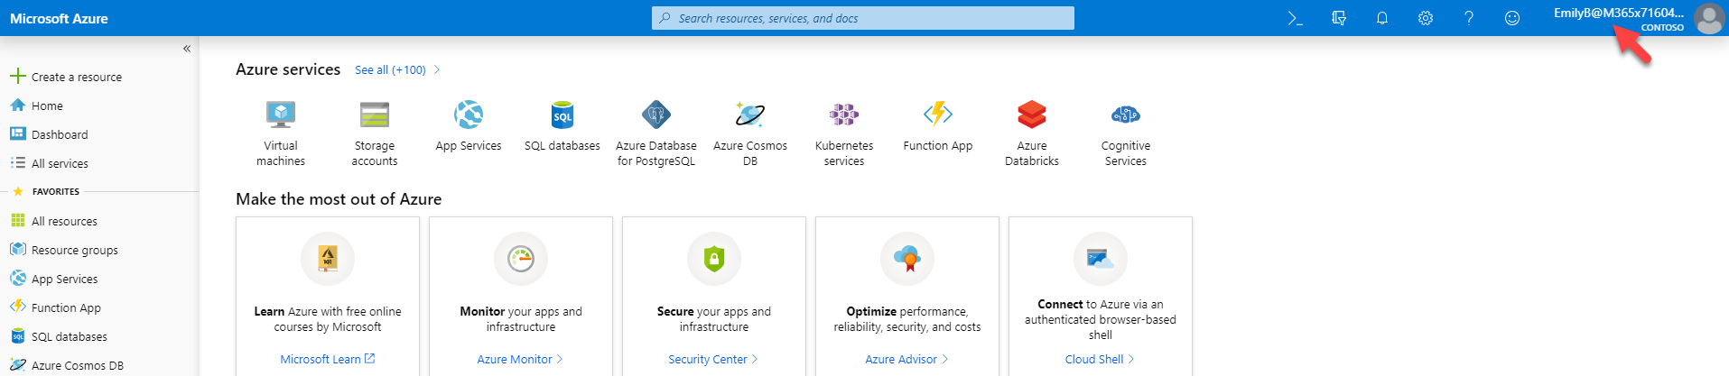Open Kubernetes services

click(x=844, y=133)
